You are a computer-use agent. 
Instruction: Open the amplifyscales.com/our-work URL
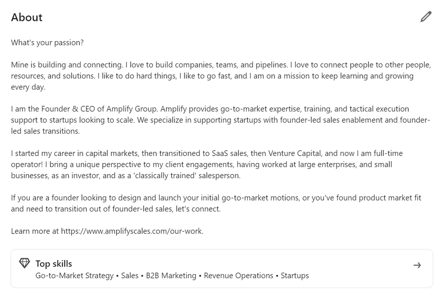pos(132,231)
